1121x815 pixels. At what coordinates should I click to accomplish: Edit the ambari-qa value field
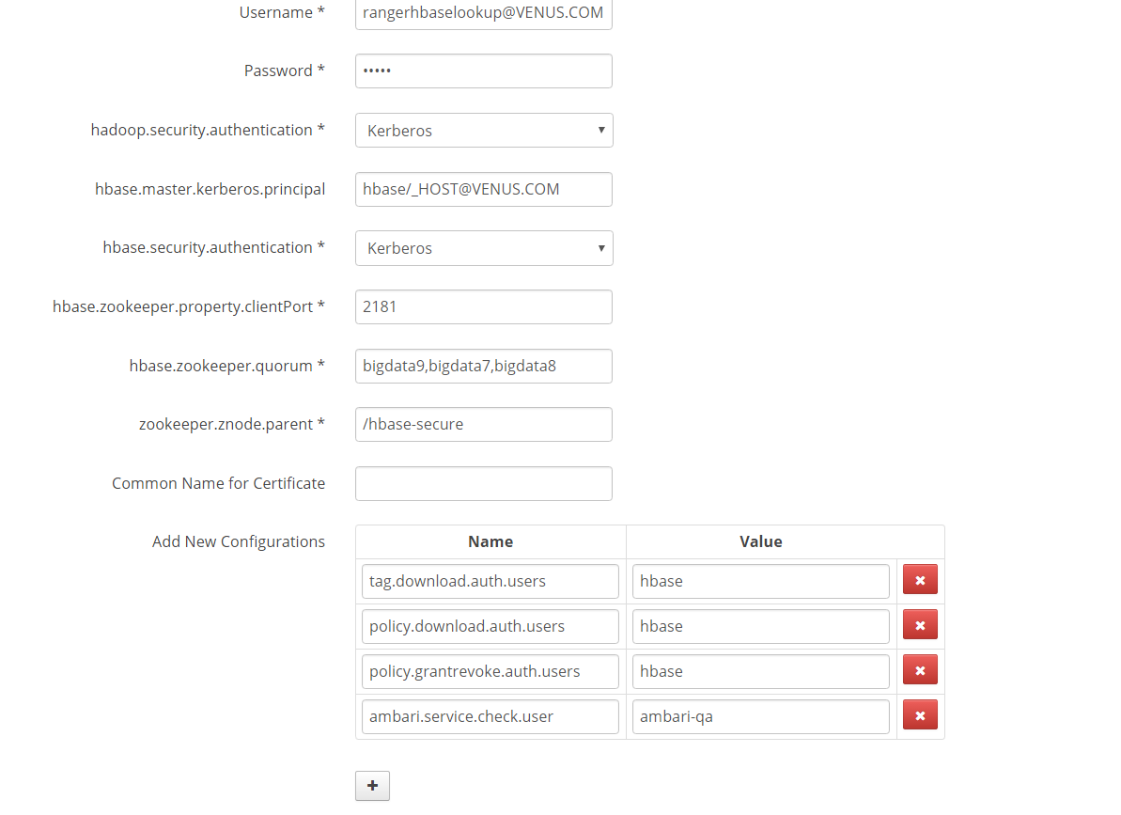point(760,715)
